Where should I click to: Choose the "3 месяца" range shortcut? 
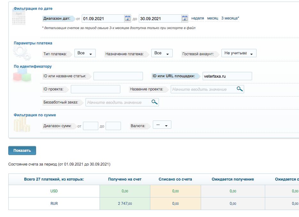pos(229,18)
